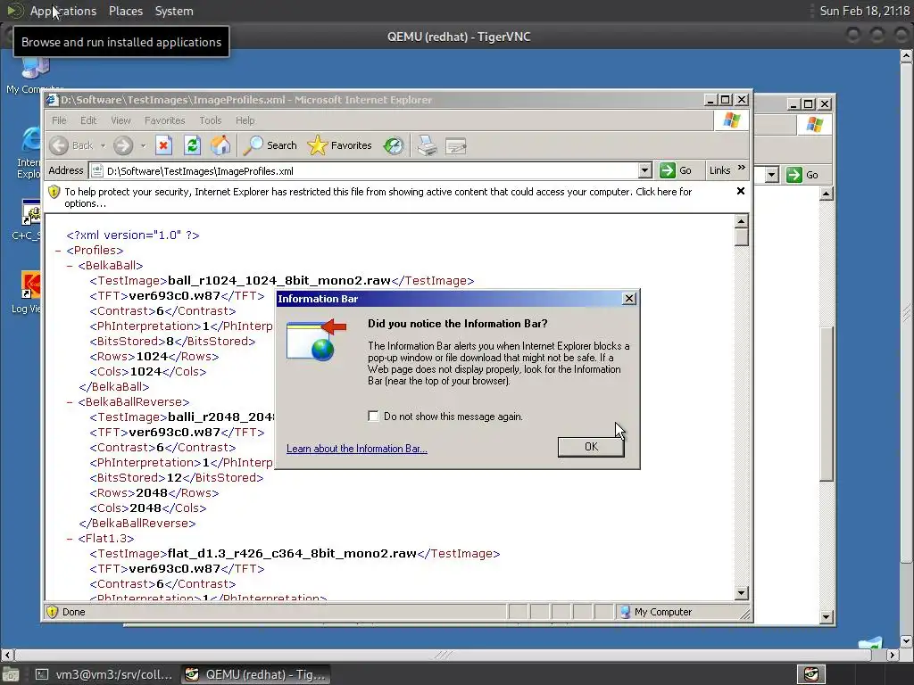
Task: Click the Back arrow icon in IE toolbar
Action: pos(59,145)
